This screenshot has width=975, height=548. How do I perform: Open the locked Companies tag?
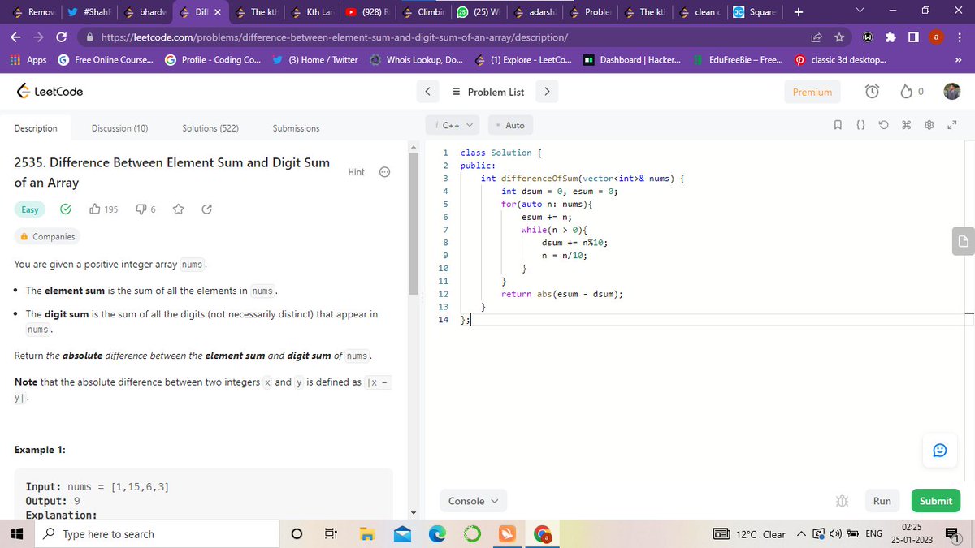point(48,237)
